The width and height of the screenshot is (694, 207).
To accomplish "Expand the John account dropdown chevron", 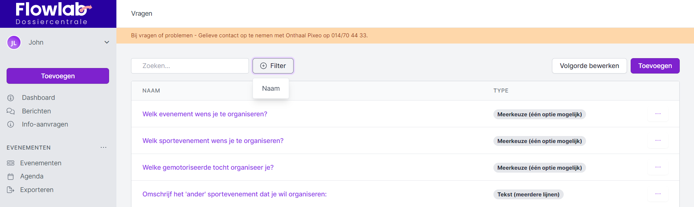I will tap(107, 42).
